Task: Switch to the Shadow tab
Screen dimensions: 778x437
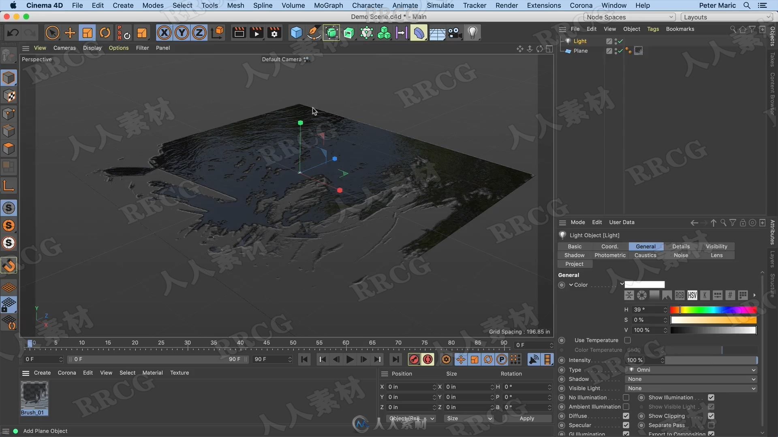Action: [575, 255]
